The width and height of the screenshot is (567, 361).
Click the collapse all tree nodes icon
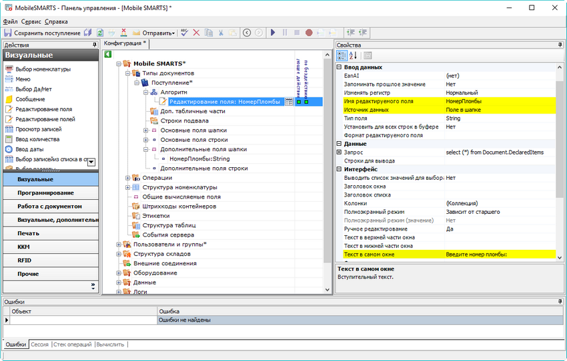363,33
